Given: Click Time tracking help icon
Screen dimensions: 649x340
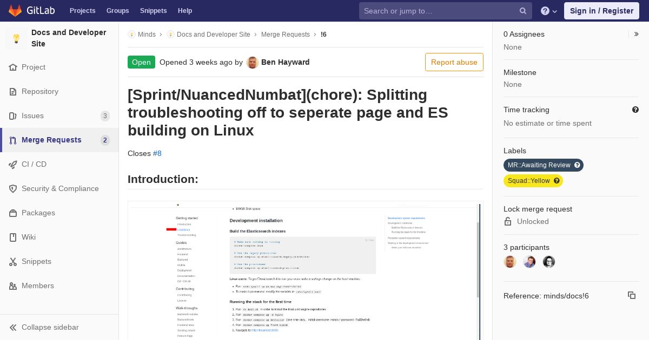Looking at the screenshot, I should coord(635,110).
